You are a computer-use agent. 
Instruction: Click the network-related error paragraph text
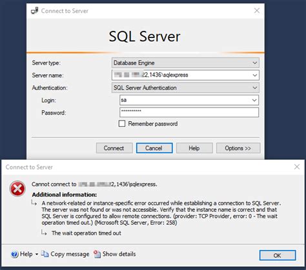pos(161,213)
